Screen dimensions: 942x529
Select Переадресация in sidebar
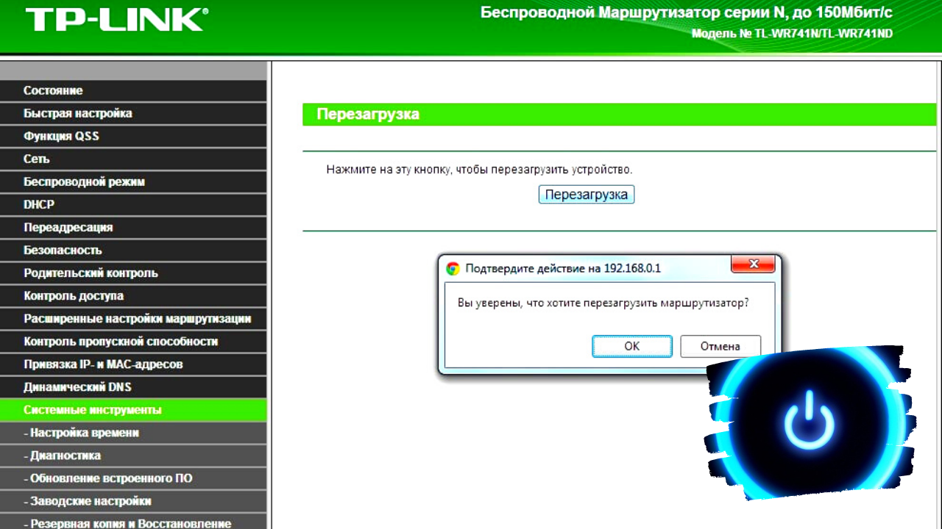coord(133,227)
